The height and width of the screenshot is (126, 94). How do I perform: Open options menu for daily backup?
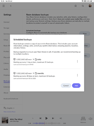[77, 61]
